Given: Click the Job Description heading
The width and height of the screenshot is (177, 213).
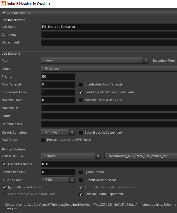Looking at the screenshot, I should [13, 20].
